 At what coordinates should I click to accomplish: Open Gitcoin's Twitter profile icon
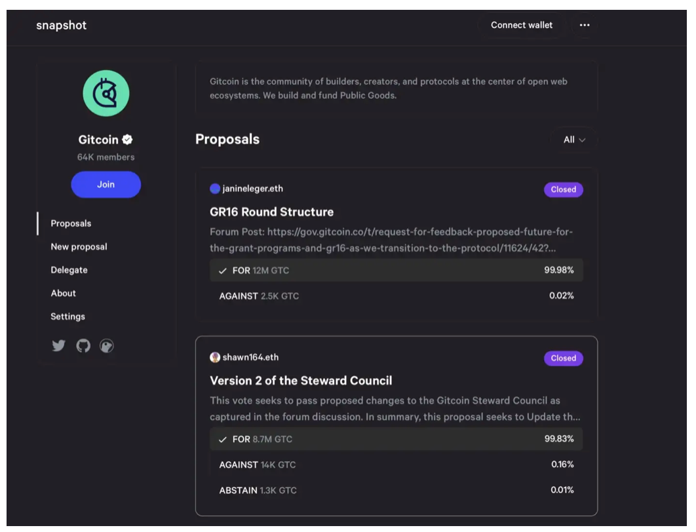59,346
